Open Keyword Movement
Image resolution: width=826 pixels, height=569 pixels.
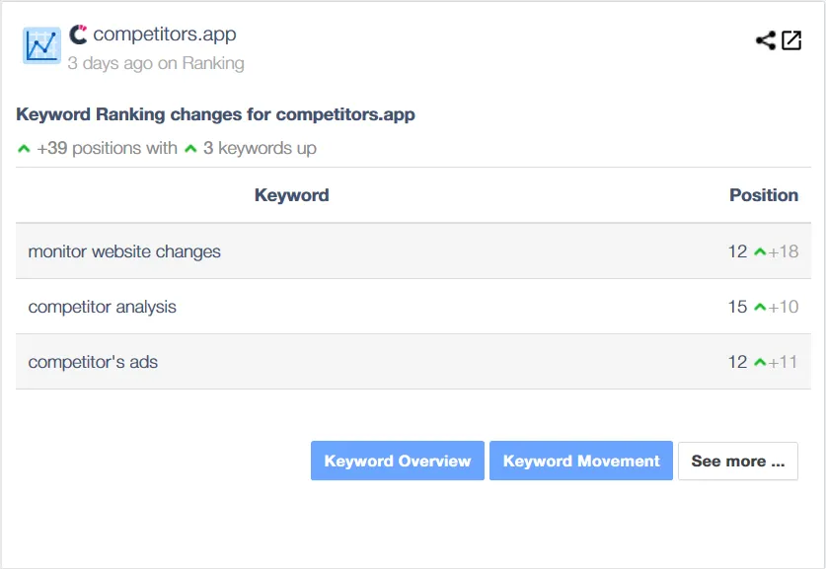click(x=581, y=461)
